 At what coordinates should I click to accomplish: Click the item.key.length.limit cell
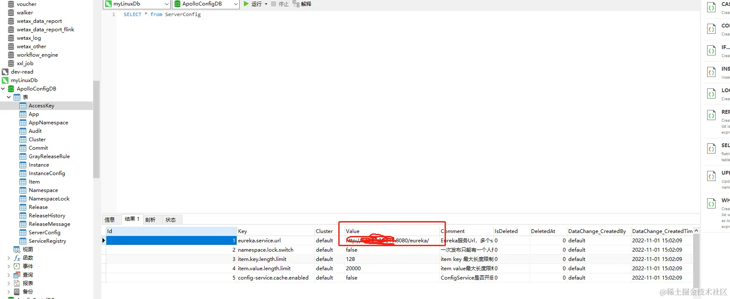pyautogui.click(x=275, y=259)
